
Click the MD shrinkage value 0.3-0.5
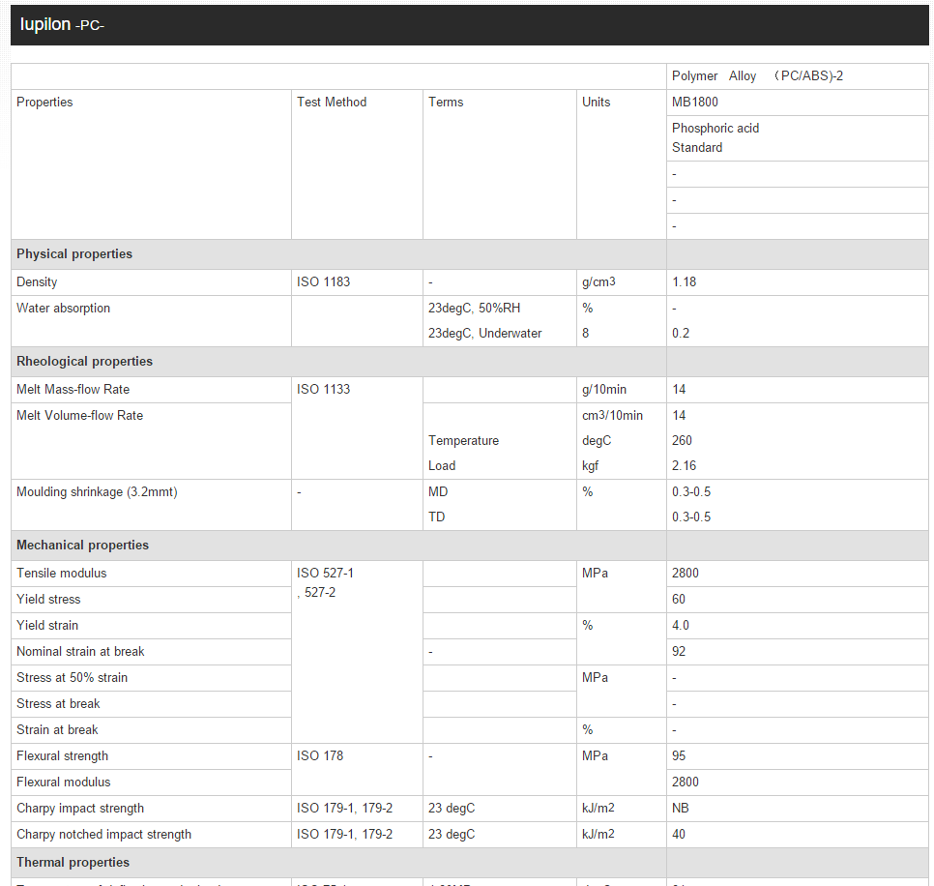point(691,491)
